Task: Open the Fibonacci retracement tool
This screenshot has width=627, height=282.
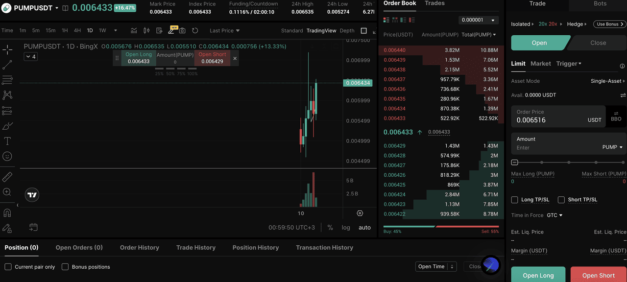Action: [x=7, y=80]
